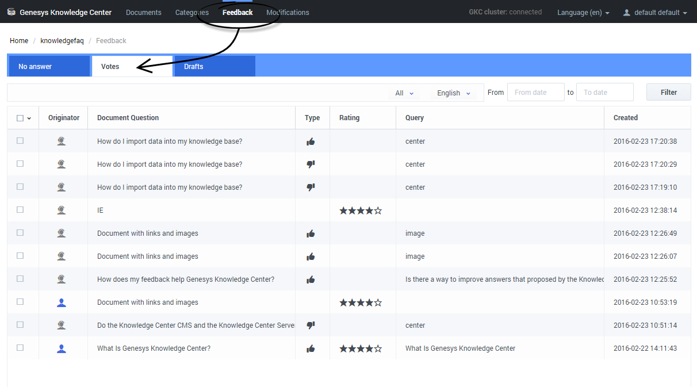Click star rating in What Is Genesys row

361,348
